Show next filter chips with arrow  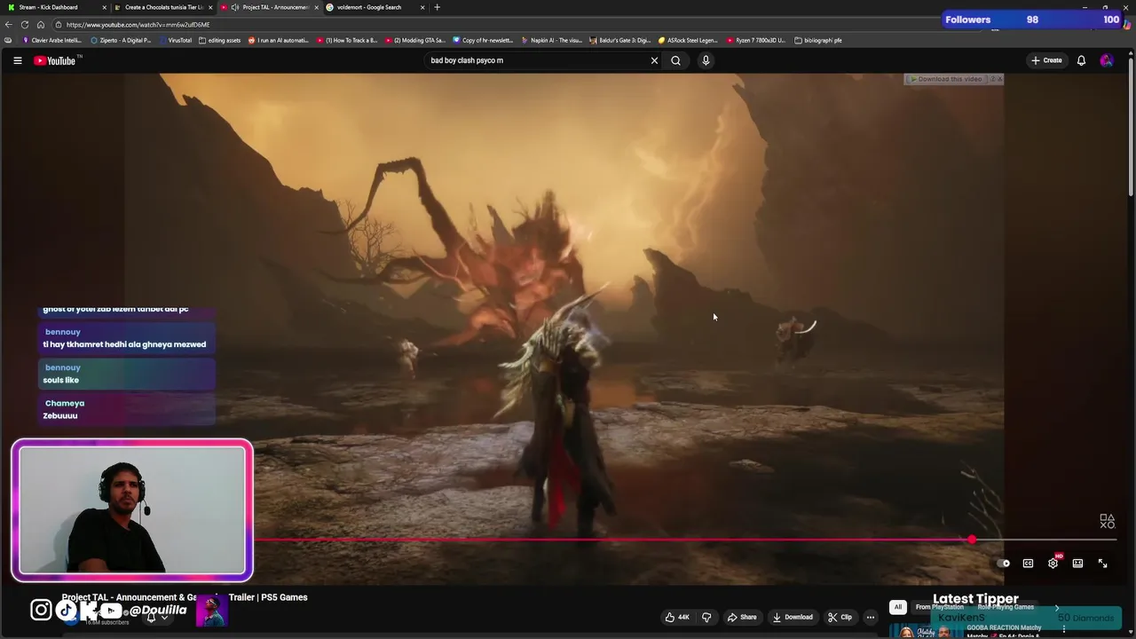tap(1056, 607)
